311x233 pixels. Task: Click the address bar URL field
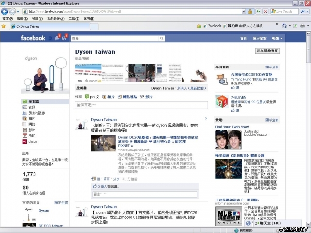tap(133, 12)
